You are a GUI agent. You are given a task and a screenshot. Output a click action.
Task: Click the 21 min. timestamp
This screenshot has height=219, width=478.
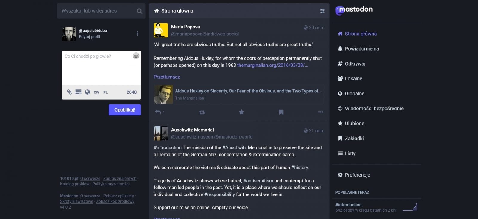[314, 131]
